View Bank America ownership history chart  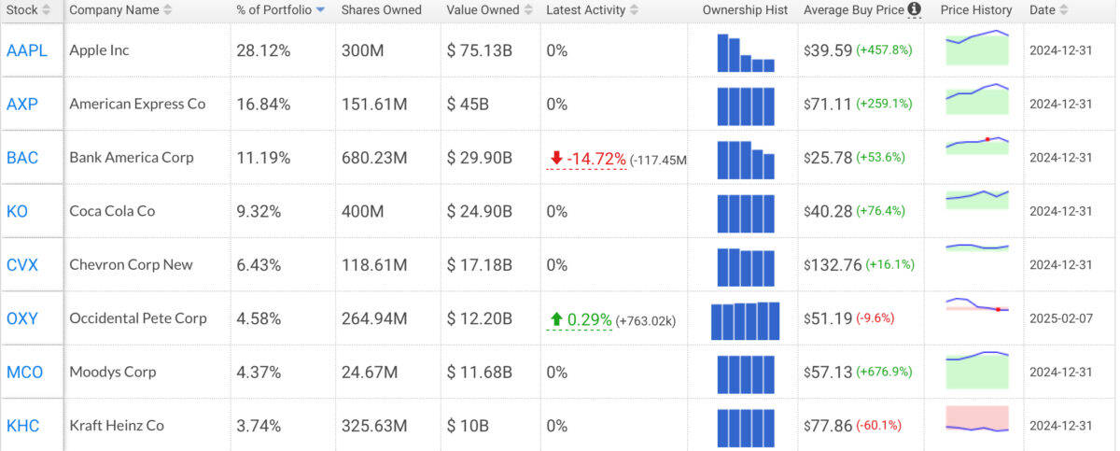(x=745, y=159)
